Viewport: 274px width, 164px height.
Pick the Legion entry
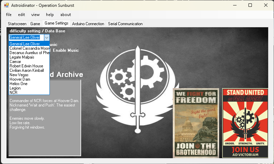pos(29,88)
